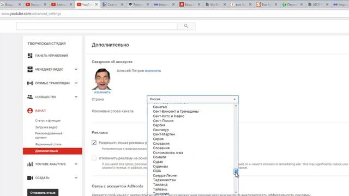This screenshot has width=349, height=196.
Task: Focus the YouTube search input field
Action: point(97,26)
